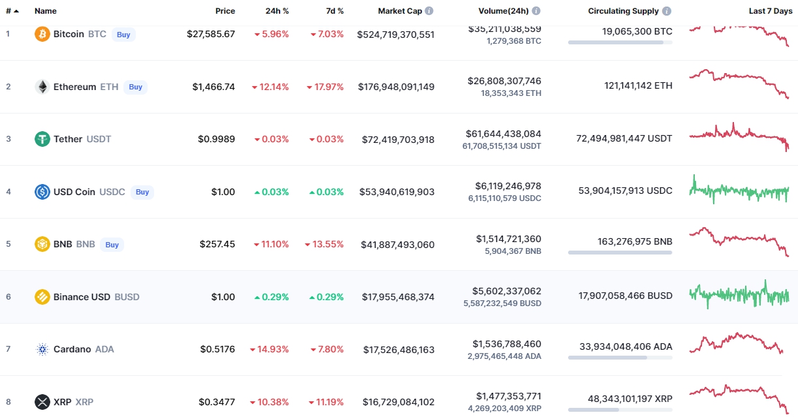Open Tether 7-day price chart
The image size is (798, 417).
(739, 136)
